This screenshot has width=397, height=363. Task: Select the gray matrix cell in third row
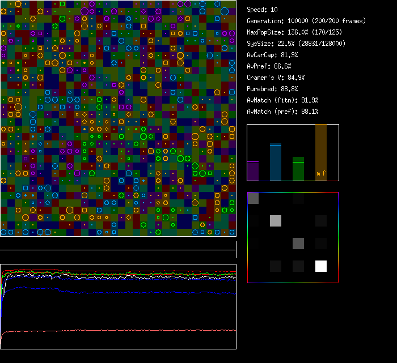298,244
